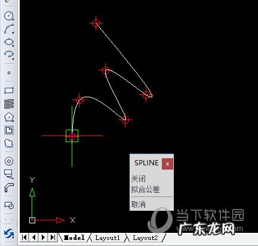The width and height of the screenshot is (258, 246).
Task: Close the SPLINE popup with red X
Action: 167,164
